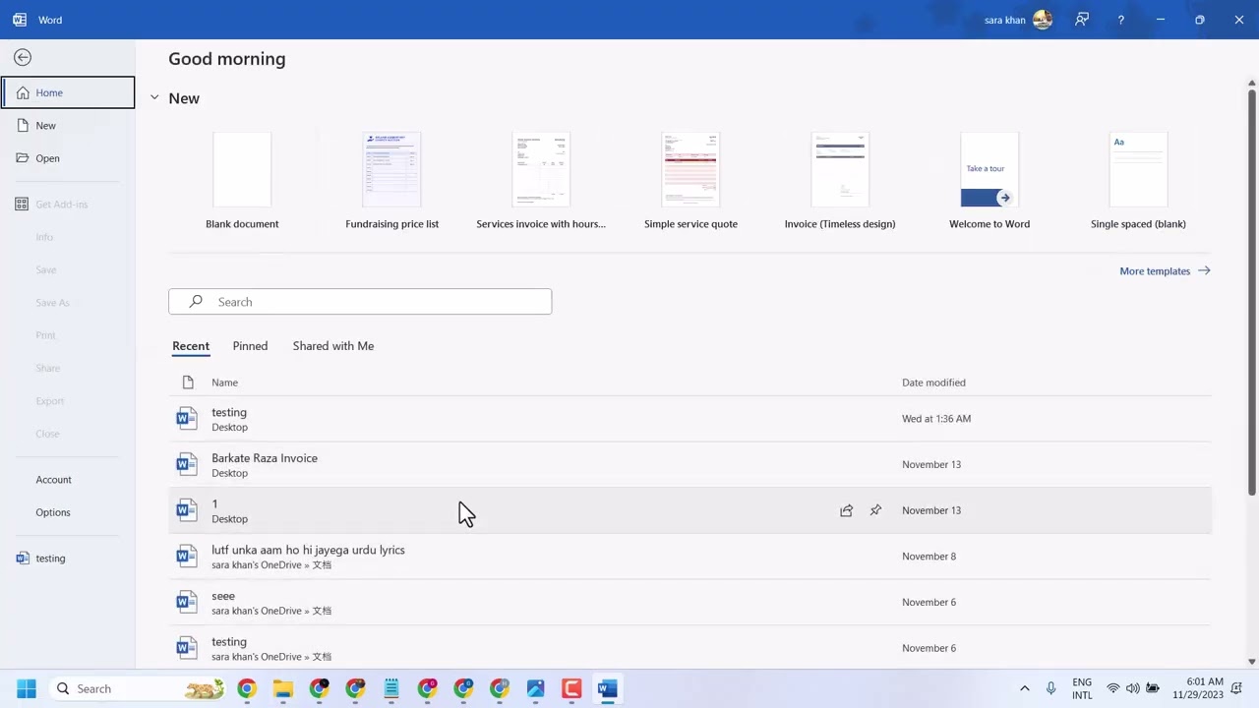Viewport: 1259px width, 708px height.
Task: Click the taskbar Search box
Action: 138,688
